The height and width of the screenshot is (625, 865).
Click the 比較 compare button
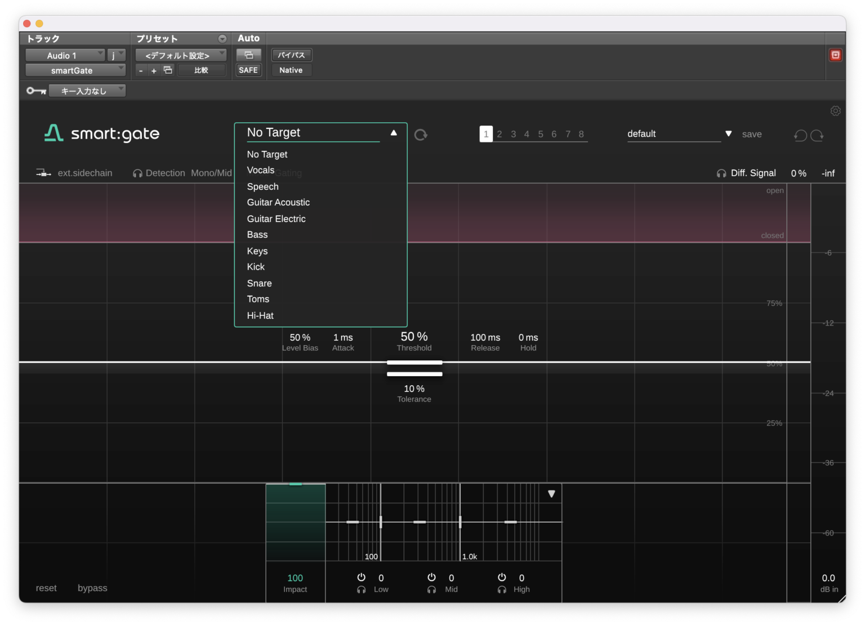tap(202, 70)
